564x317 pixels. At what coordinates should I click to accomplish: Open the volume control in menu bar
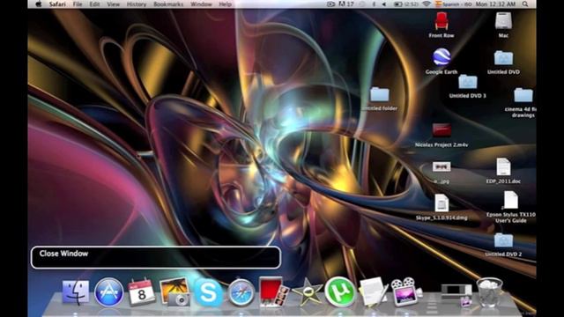(x=384, y=4)
